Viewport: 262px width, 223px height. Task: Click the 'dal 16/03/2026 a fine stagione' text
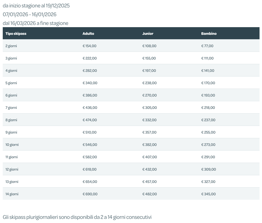coord(35,23)
